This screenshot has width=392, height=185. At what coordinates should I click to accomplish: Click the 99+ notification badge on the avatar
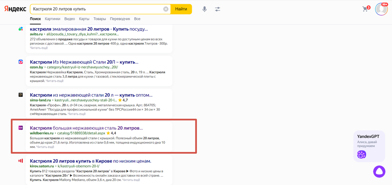click(384, 5)
